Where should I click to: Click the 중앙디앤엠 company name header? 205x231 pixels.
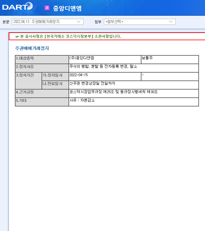pos(67,8)
